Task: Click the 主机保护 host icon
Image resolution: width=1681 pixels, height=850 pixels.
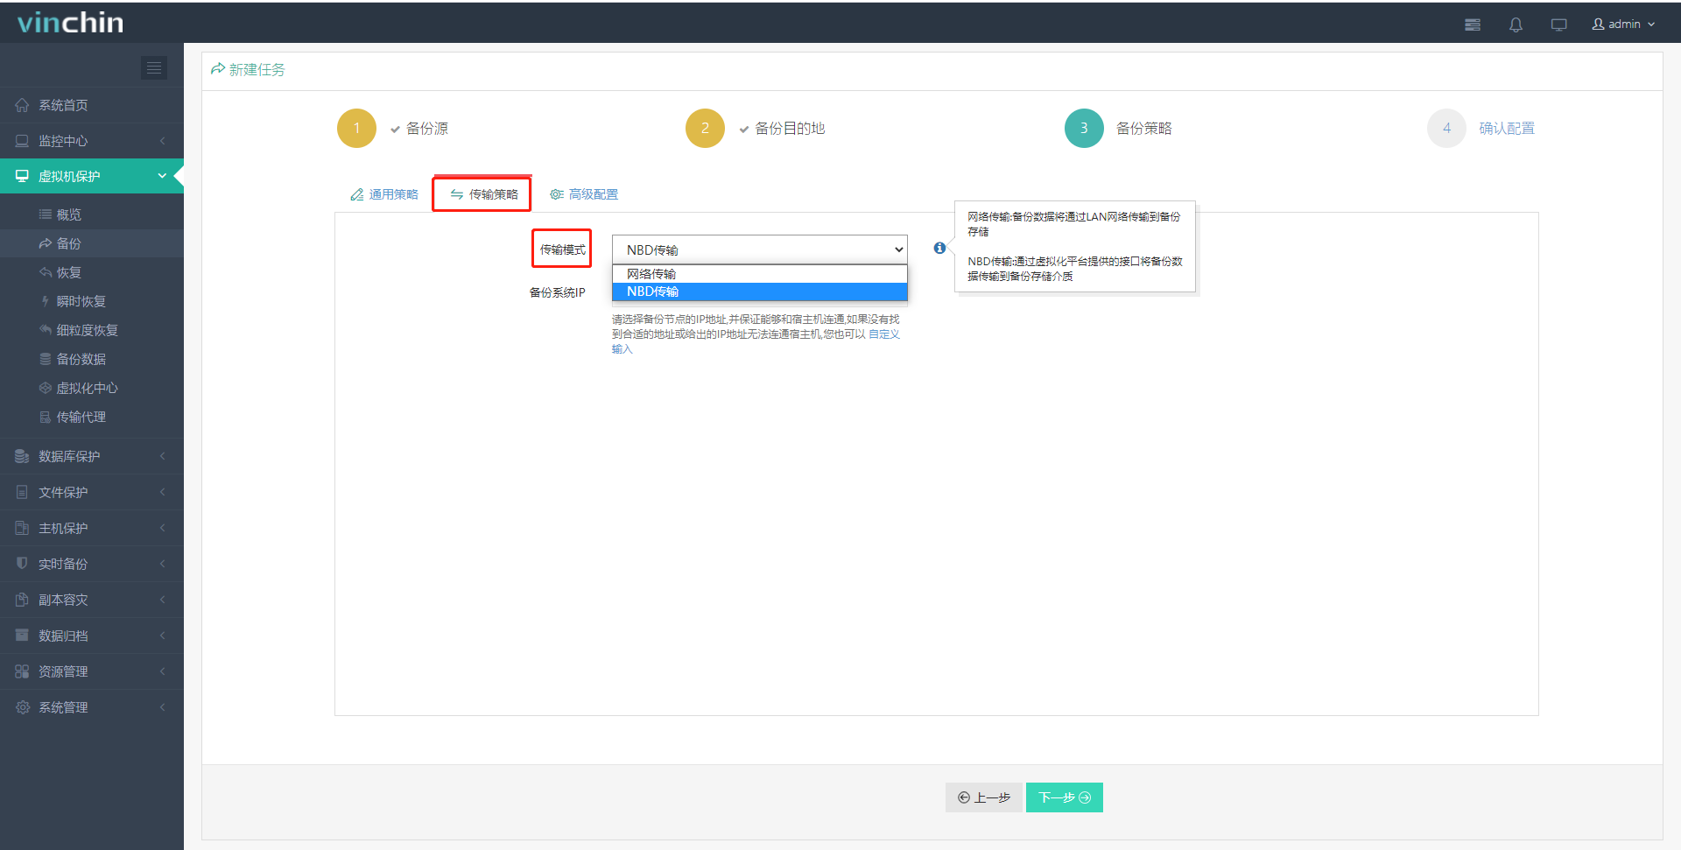Action: coord(22,528)
